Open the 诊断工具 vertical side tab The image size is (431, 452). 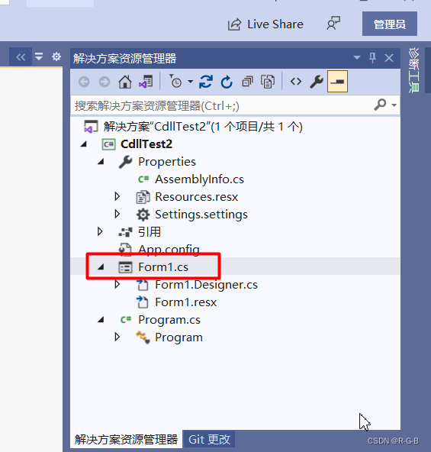click(413, 70)
